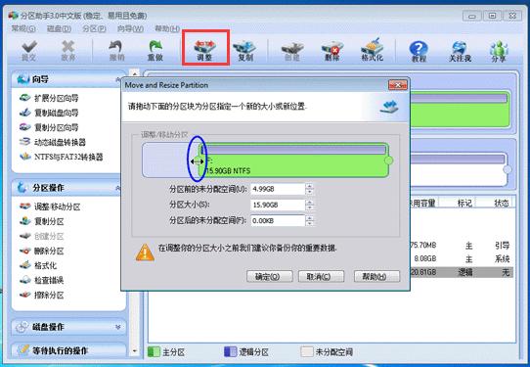Screen dimensions: 530x367
Task: Click the 系统 status cell
Action: click(x=502, y=258)
